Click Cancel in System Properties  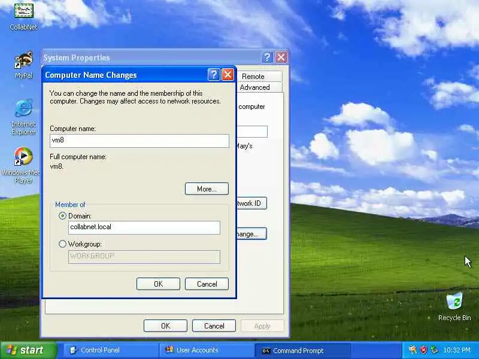214,325
